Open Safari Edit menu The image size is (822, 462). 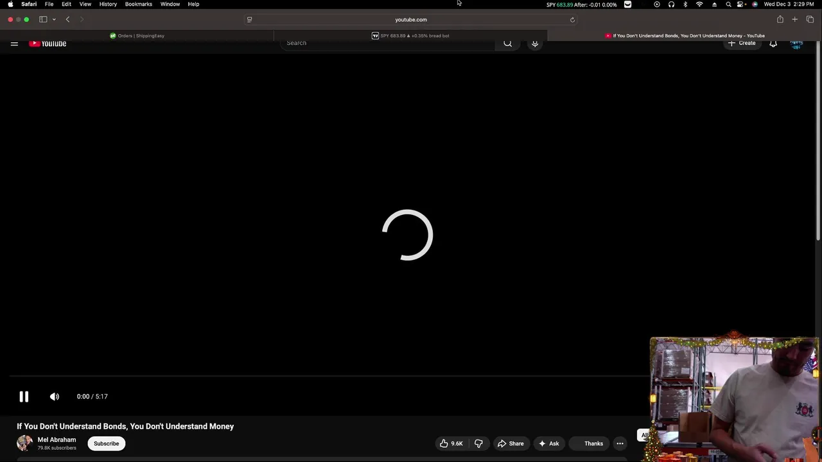point(66,4)
